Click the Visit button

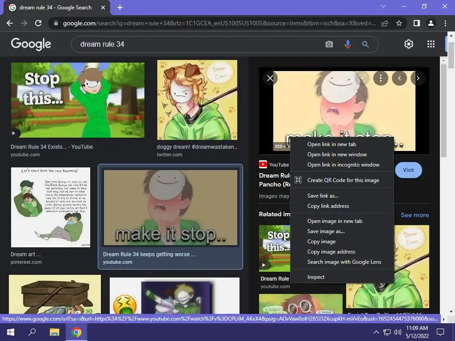click(x=408, y=170)
